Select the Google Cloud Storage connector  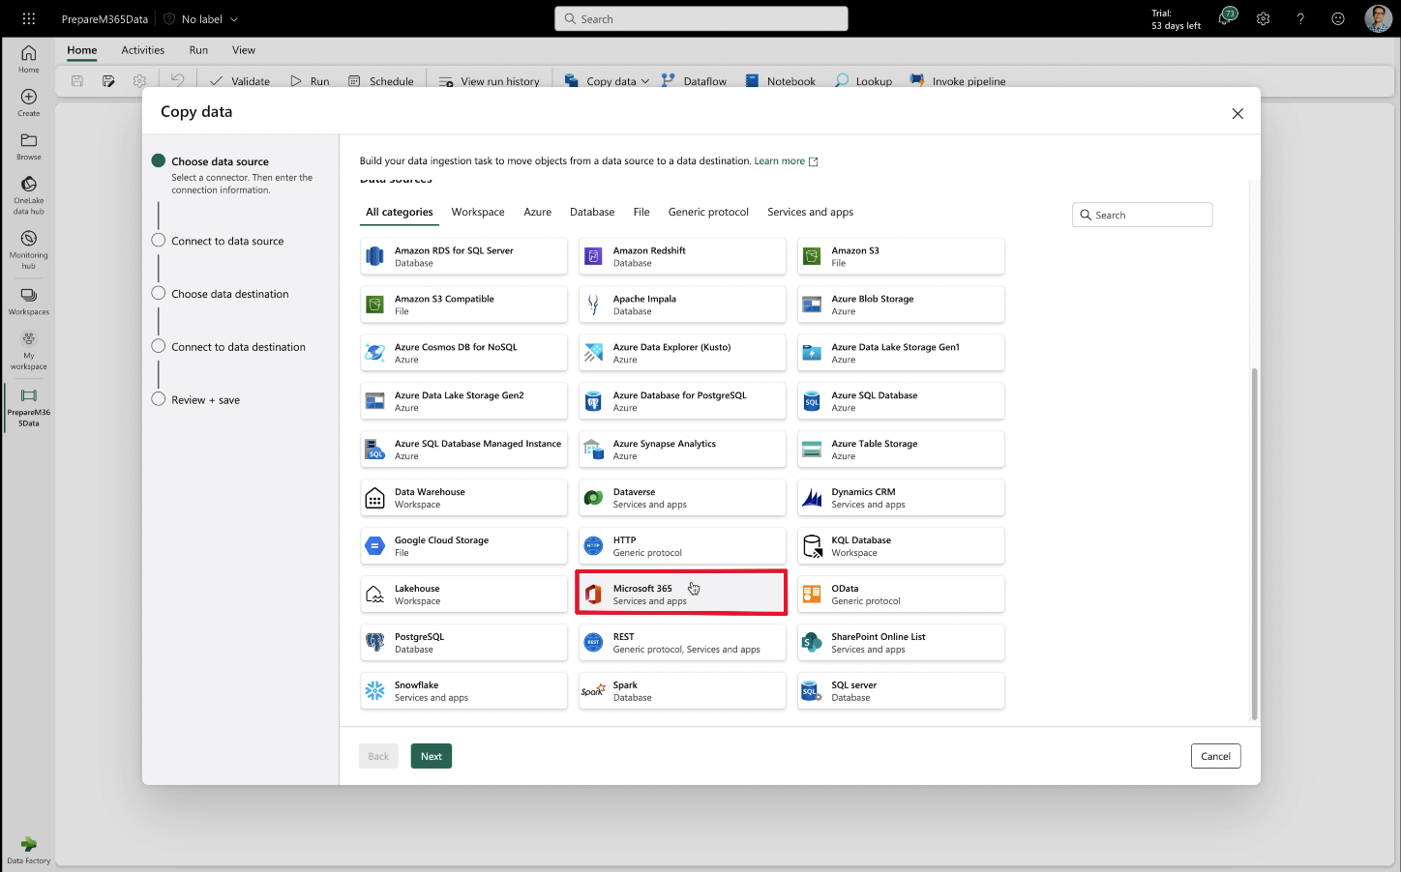(463, 546)
